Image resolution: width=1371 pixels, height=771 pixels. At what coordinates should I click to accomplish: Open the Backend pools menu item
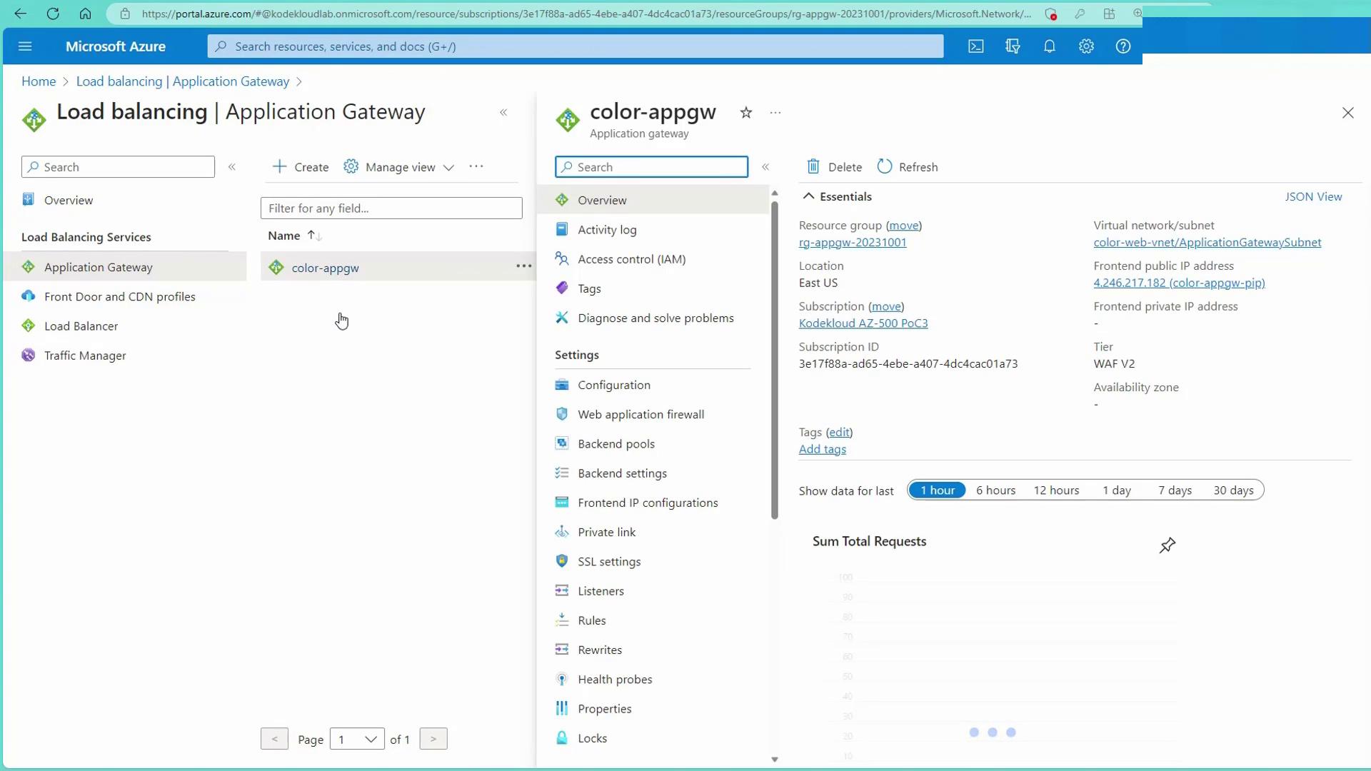click(616, 444)
